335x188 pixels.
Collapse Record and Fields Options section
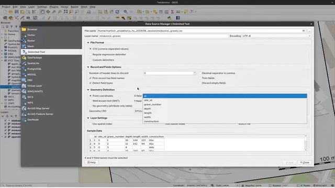coord(88,67)
